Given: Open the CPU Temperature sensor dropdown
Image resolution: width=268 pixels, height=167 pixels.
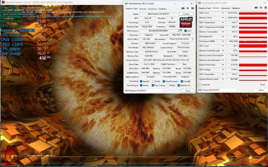Looking at the screenshot, I should click(223, 74).
